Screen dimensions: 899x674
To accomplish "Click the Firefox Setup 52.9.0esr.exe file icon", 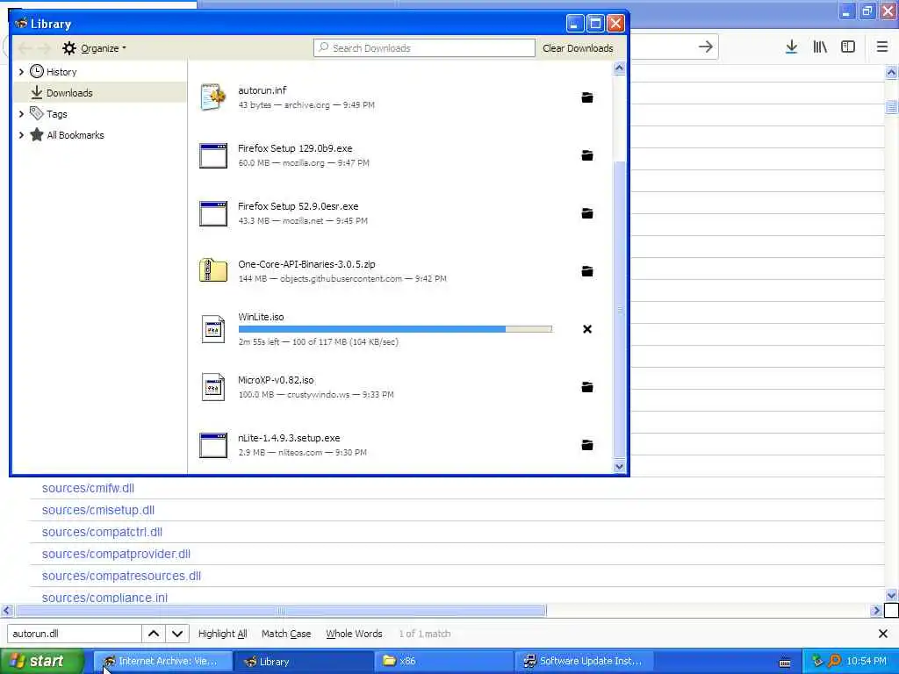I will point(213,214).
